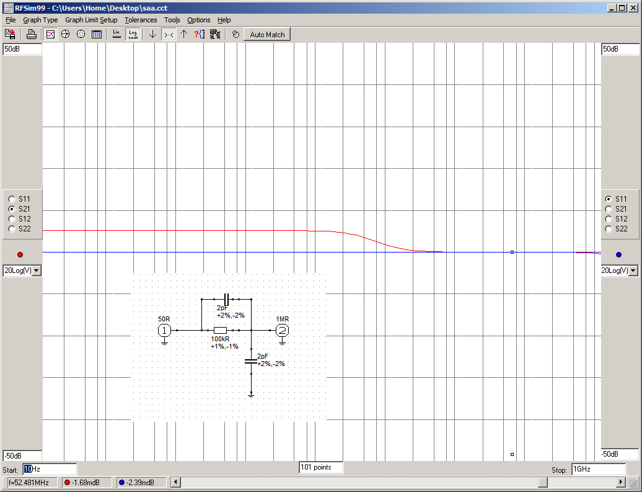642x492 pixels.
Task: Show the tabular data display icon
Action: click(x=97, y=35)
